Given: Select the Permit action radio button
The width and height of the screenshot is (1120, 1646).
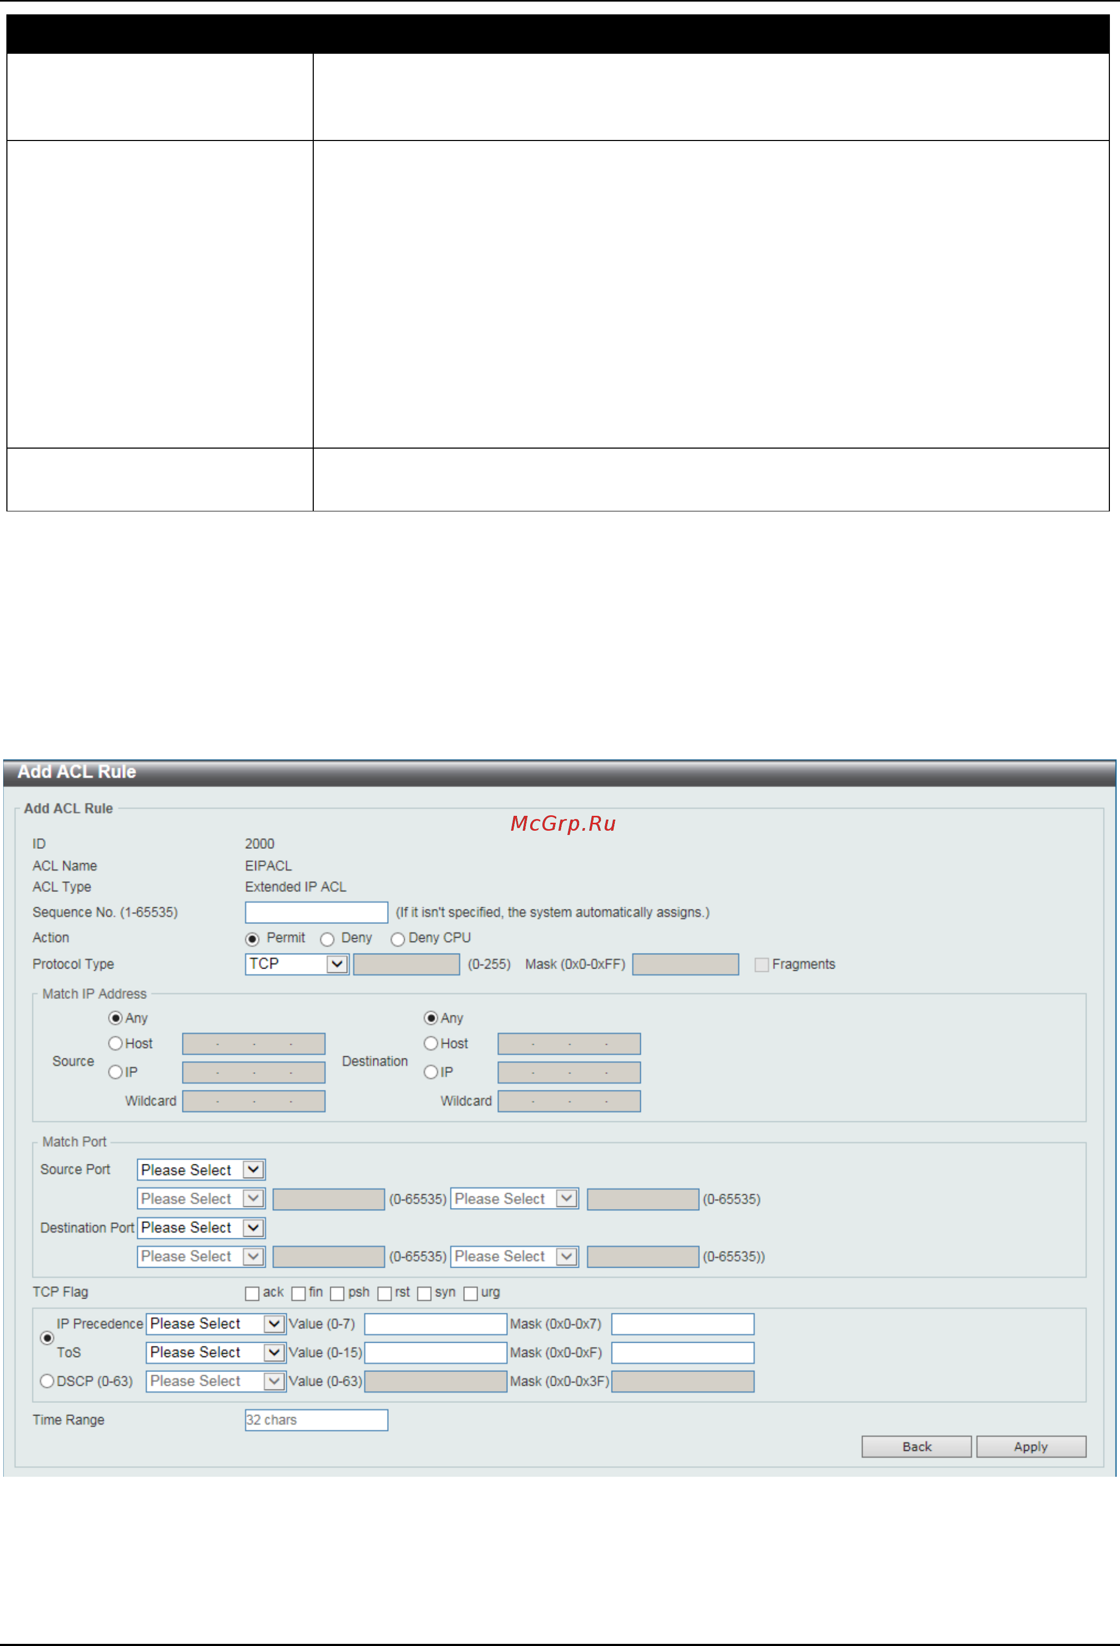Looking at the screenshot, I should pyautogui.click(x=252, y=939).
